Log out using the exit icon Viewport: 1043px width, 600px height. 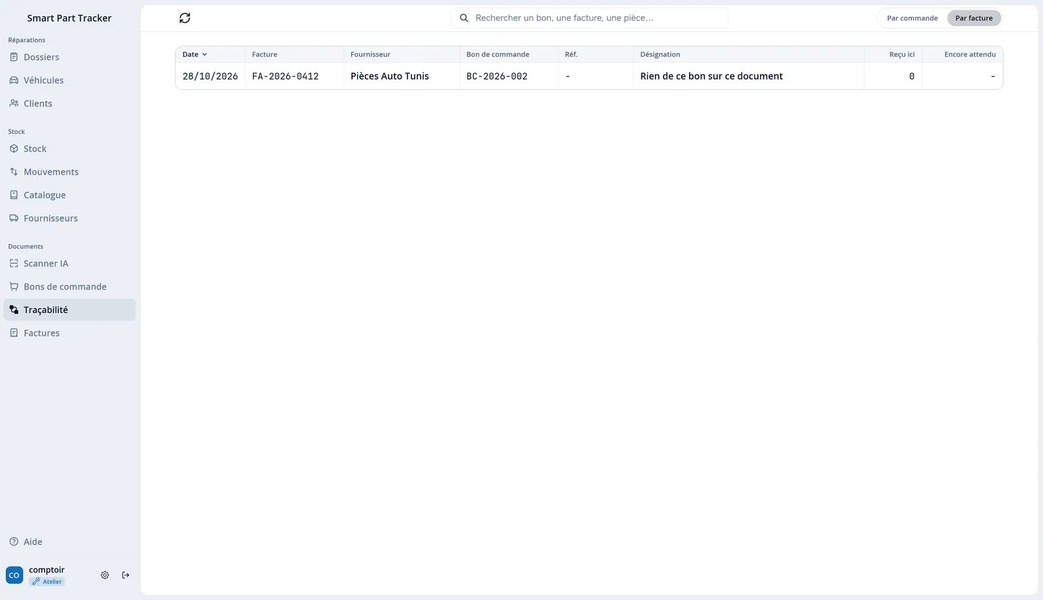(x=126, y=575)
